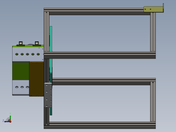Select the light teal vertical plate
The width and height of the screenshot is (176, 132).
51,50
